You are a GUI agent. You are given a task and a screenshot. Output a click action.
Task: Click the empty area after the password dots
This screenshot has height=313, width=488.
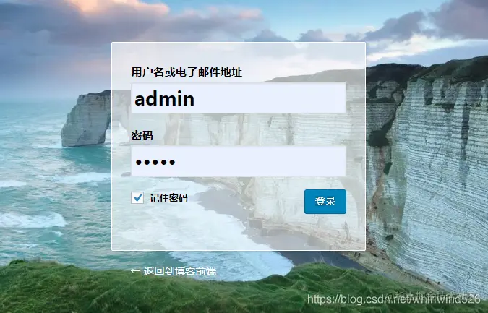(x=261, y=161)
